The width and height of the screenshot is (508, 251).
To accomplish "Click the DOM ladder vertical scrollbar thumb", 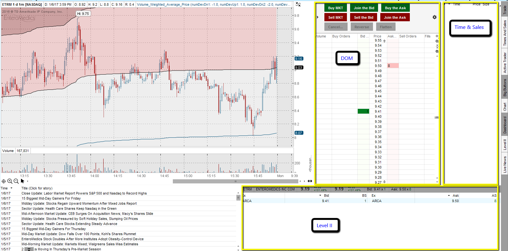I will (437, 117).
